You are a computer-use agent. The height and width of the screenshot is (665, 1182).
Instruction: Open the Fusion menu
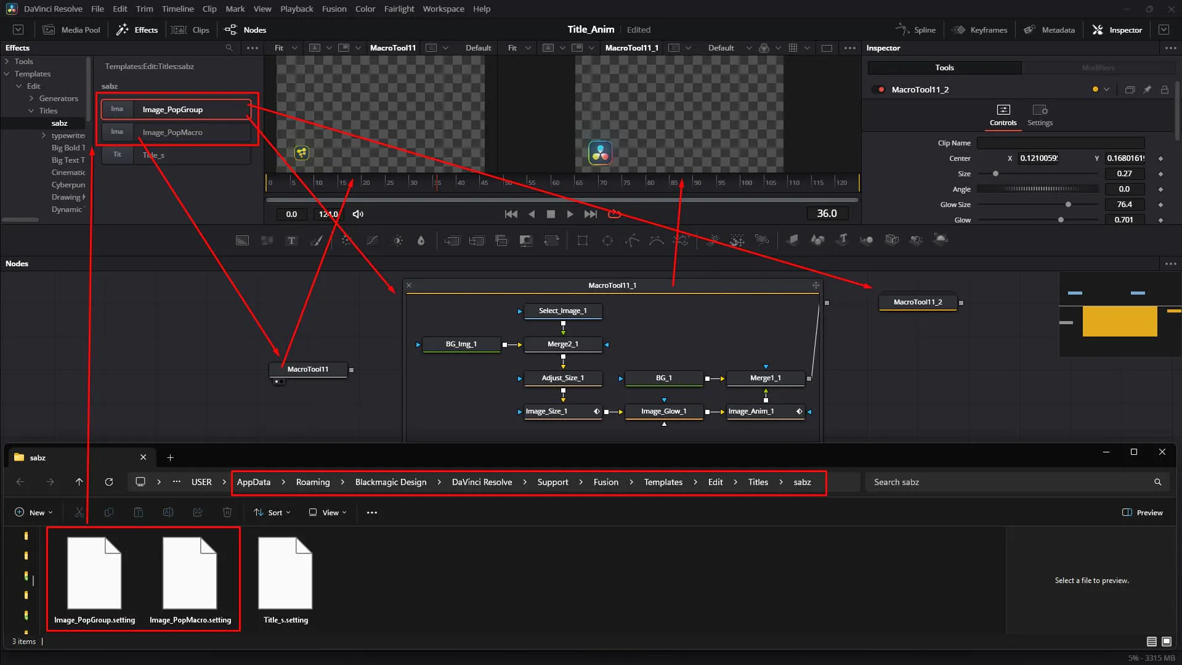coord(334,9)
